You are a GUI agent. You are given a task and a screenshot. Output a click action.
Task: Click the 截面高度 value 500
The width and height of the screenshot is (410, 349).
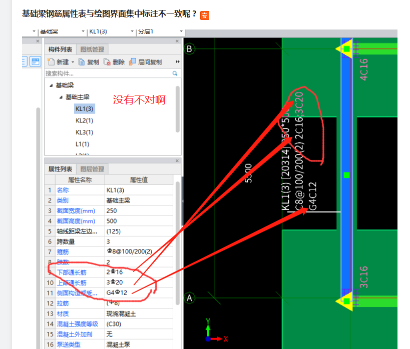coord(139,221)
